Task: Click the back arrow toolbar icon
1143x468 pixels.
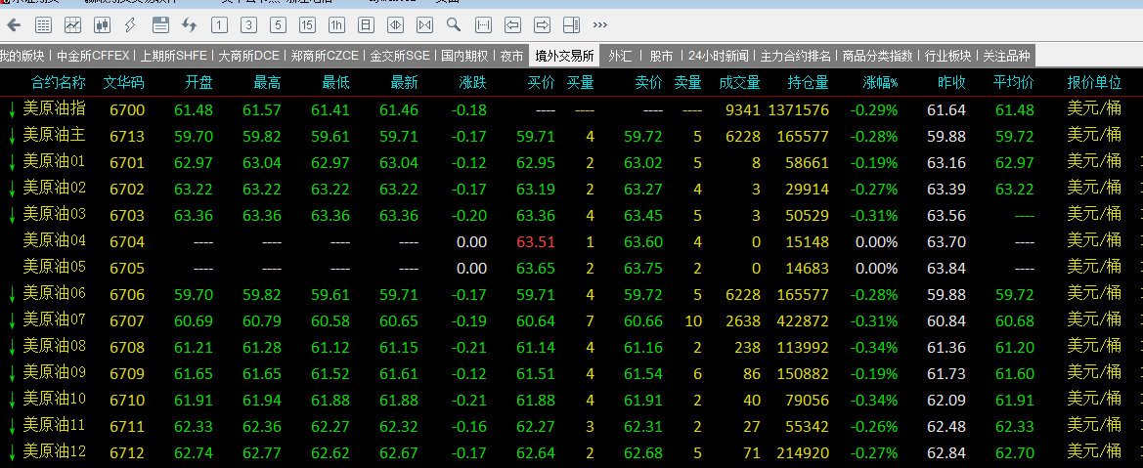Action: click(14, 25)
